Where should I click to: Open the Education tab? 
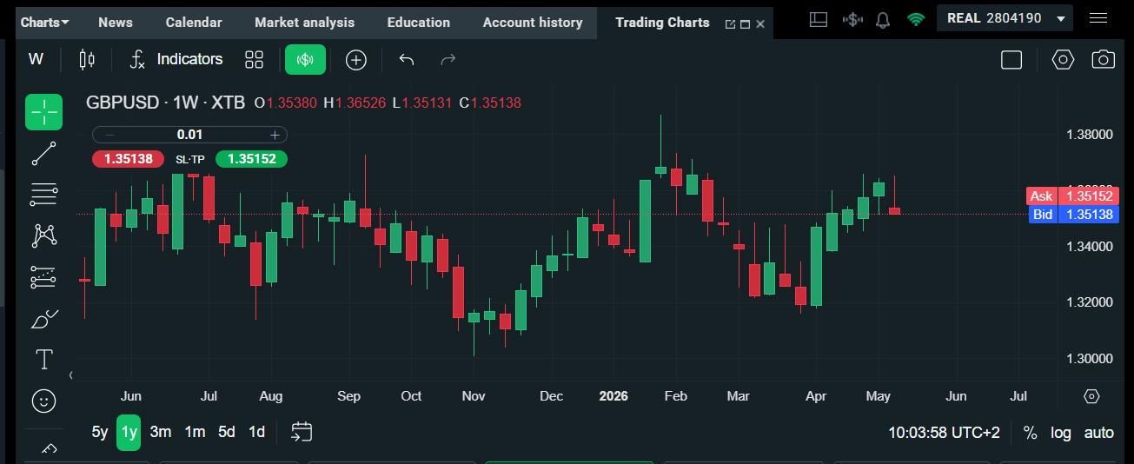point(419,23)
